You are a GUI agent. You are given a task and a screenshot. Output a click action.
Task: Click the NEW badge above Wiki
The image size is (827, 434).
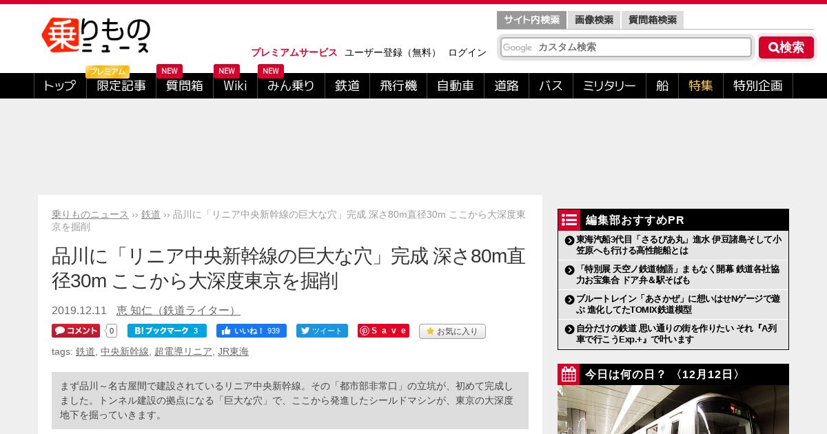tap(227, 71)
